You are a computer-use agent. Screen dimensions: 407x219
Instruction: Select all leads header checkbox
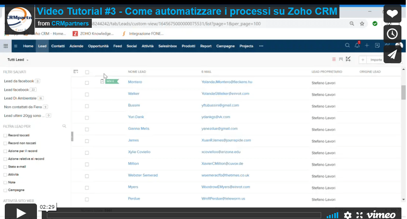(87, 72)
